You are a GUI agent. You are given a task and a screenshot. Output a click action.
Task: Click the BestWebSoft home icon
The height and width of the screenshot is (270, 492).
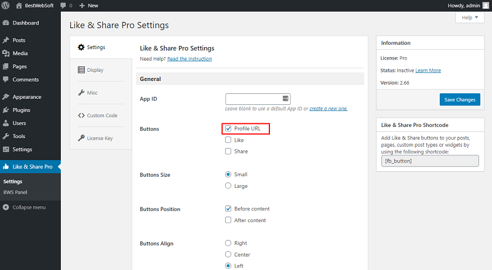point(19,6)
